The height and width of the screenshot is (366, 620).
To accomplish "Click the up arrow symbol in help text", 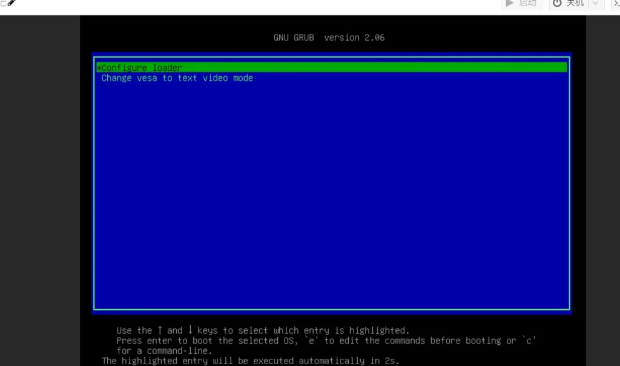I will point(160,330).
